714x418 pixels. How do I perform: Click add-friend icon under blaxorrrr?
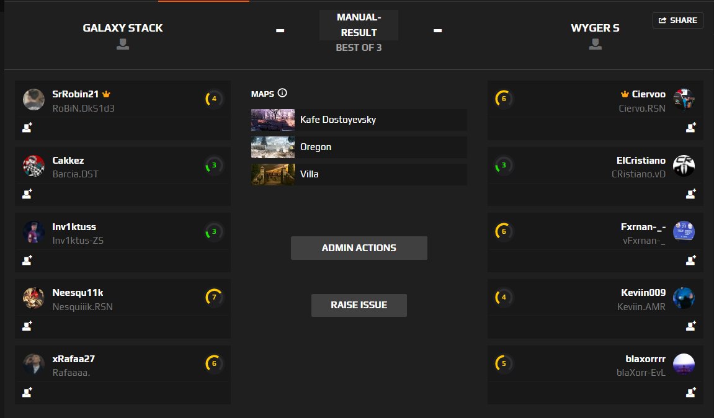tap(691, 392)
